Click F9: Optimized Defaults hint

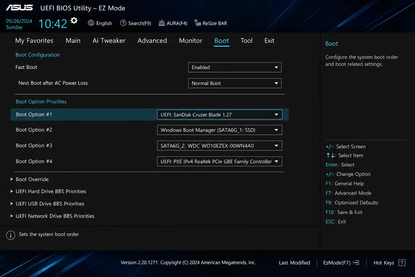tap(352, 203)
